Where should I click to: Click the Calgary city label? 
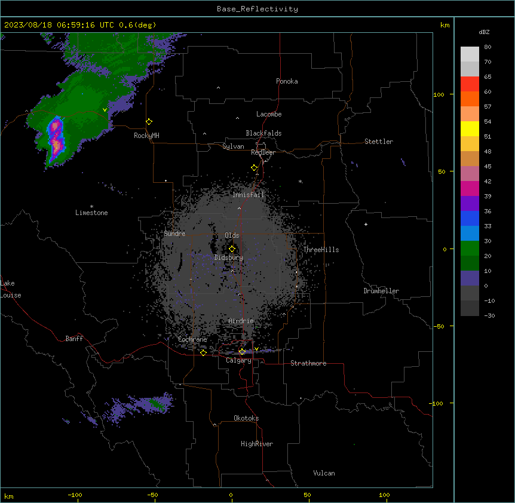coord(238,360)
